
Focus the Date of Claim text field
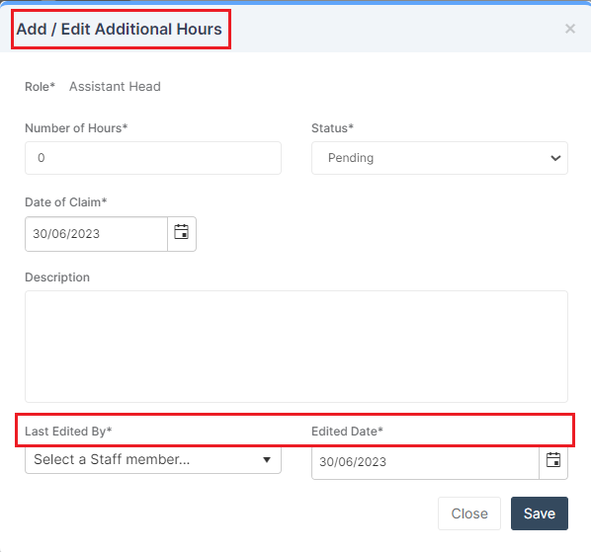click(x=97, y=234)
